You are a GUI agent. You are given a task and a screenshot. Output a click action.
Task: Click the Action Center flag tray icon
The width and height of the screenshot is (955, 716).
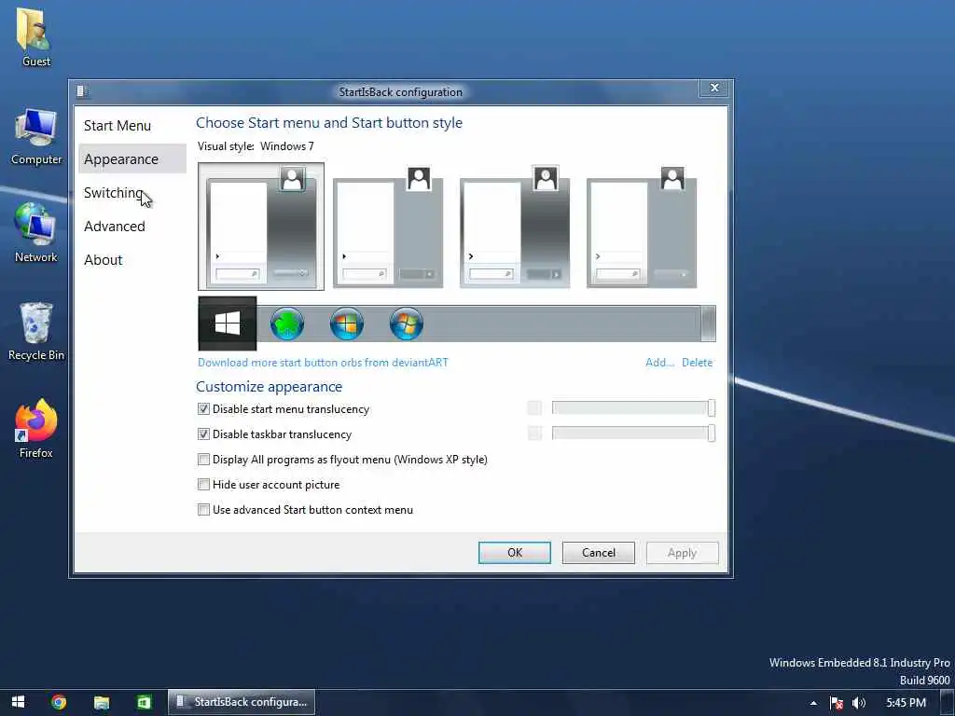pyautogui.click(x=837, y=703)
